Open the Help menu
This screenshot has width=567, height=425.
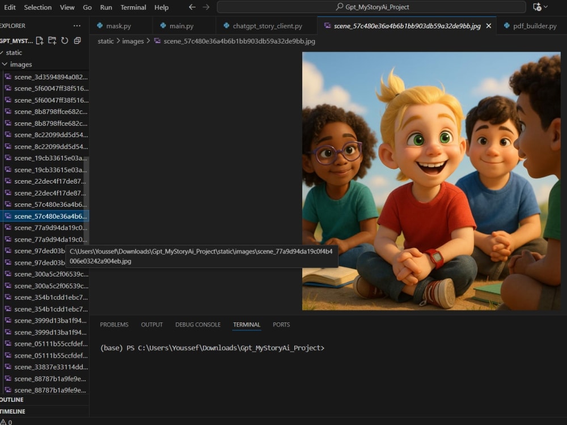pyautogui.click(x=161, y=7)
